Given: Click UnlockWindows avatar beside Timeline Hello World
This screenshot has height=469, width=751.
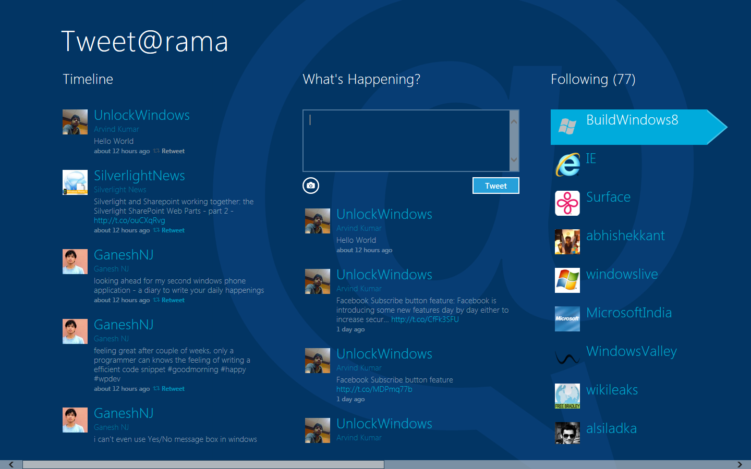Looking at the screenshot, I should click(x=75, y=122).
